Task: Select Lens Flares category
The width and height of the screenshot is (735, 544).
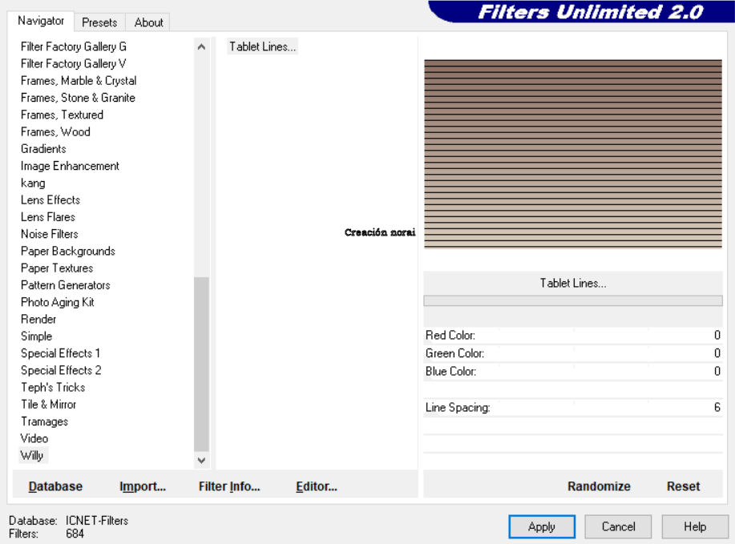Action: (x=48, y=217)
